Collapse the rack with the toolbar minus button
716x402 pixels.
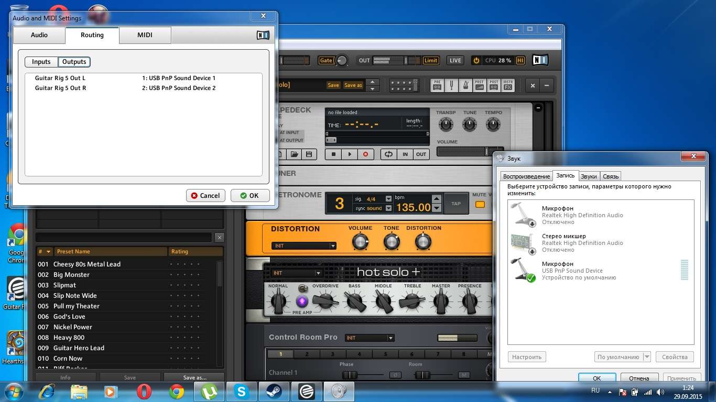[546, 85]
